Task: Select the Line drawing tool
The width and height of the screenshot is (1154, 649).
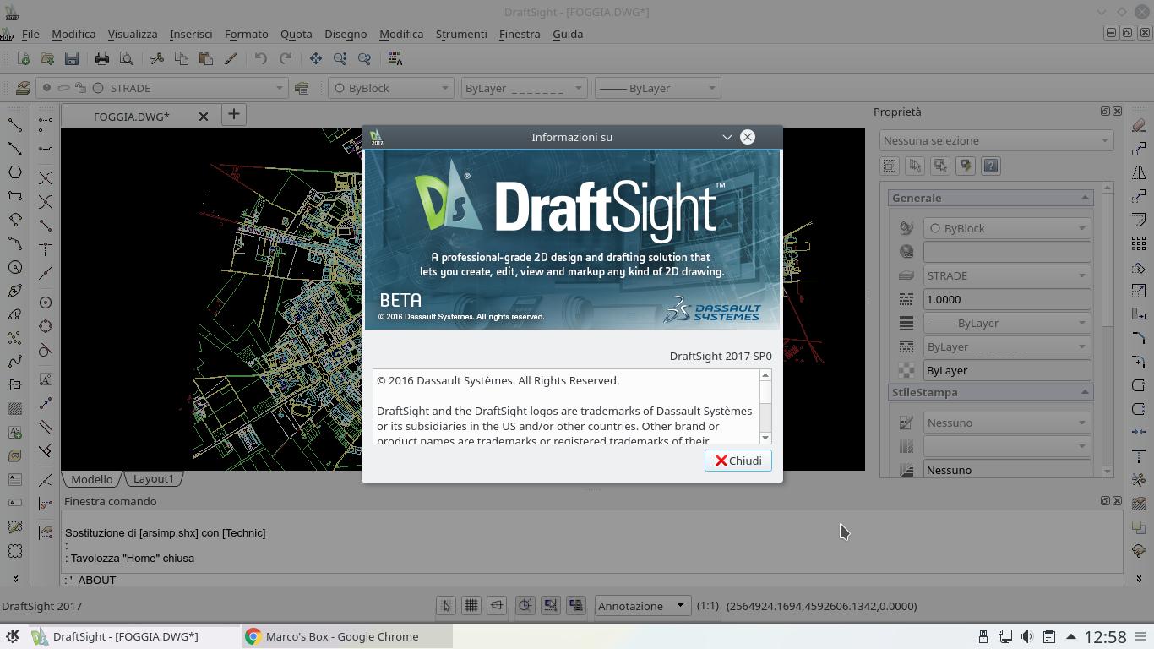Action: (x=15, y=125)
